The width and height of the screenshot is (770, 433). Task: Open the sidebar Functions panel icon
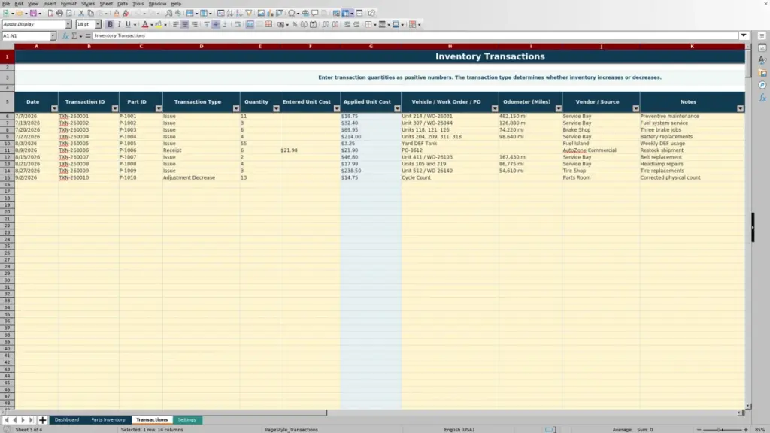[x=762, y=98]
